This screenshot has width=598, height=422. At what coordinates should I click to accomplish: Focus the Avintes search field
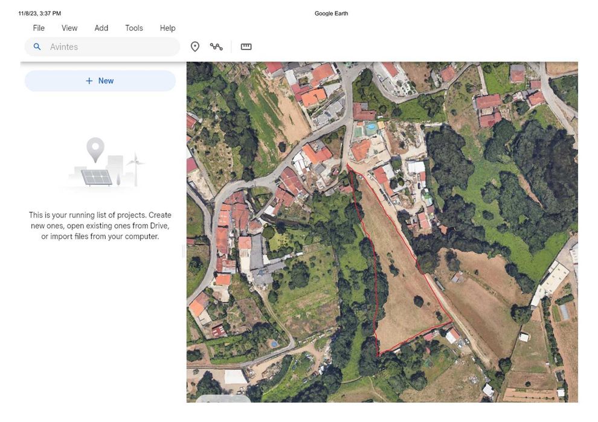[x=102, y=47]
